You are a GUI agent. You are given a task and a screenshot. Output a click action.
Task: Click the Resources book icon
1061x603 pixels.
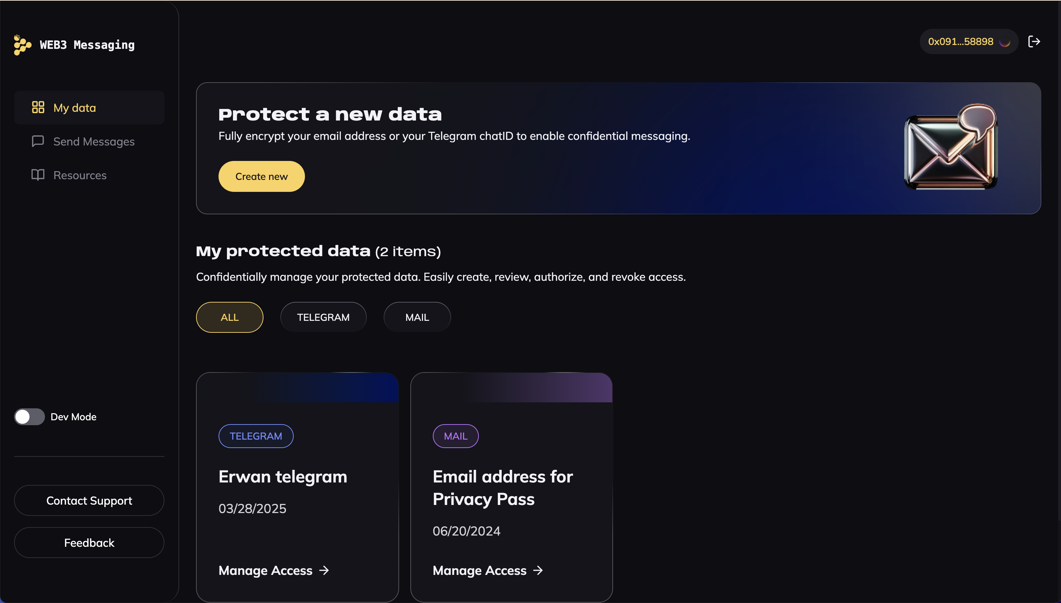pos(38,175)
